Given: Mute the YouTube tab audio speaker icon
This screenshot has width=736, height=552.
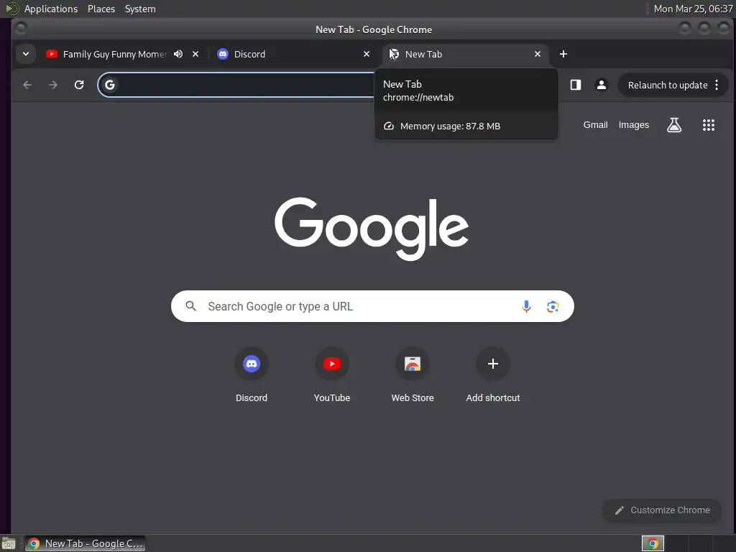Looking at the screenshot, I should click(178, 54).
